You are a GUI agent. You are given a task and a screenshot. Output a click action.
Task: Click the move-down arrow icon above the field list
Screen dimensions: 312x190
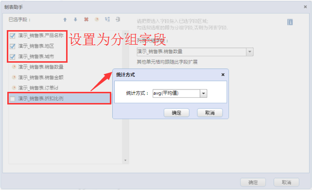click(75, 19)
